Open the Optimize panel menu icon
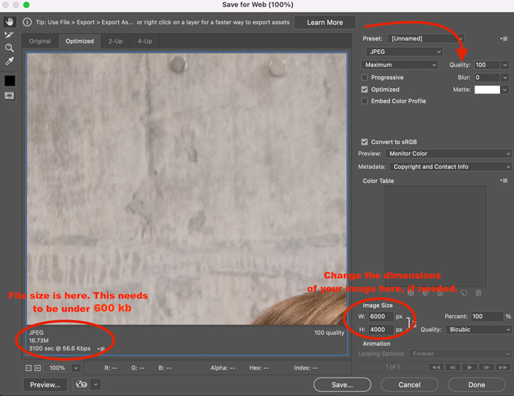The image size is (514, 396). tap(504, 38)
